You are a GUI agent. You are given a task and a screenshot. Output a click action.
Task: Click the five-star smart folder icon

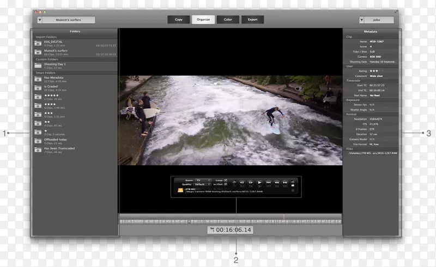click(x=38, y=97)
